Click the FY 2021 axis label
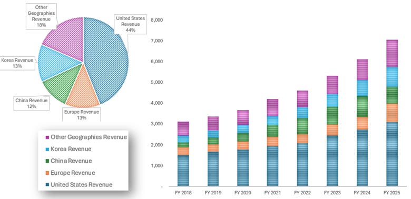This screenshot has width=411, height=199. click(272, 193)
